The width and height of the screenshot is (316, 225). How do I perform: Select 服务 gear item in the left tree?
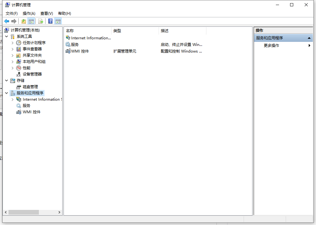[26, 105]
